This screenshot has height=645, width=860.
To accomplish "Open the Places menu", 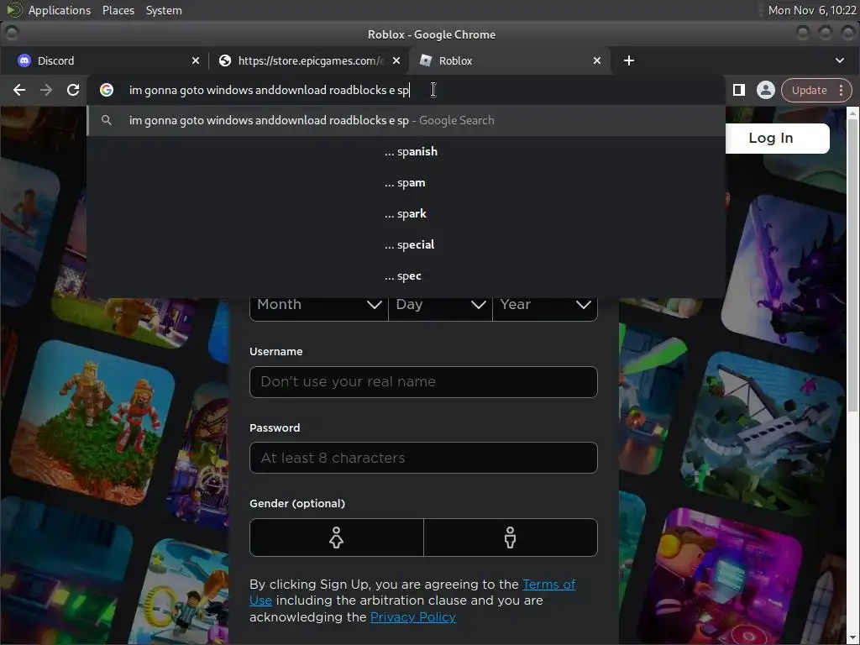I will (x=118, y=10).
